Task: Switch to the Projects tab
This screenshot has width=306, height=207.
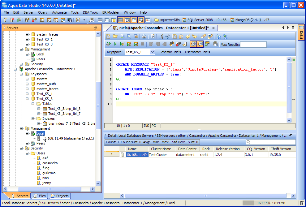Action: (x=60, y=196)
